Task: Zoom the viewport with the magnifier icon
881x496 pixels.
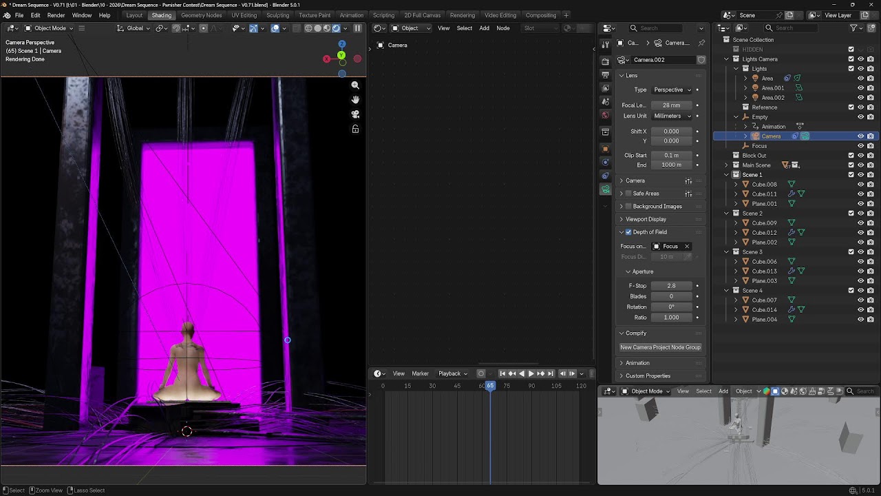Action: click(355, 85)
